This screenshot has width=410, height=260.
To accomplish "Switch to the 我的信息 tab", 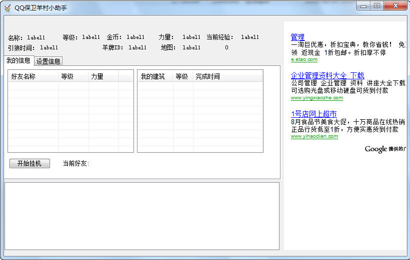I will pyautogui.click(x=18, y=60).
